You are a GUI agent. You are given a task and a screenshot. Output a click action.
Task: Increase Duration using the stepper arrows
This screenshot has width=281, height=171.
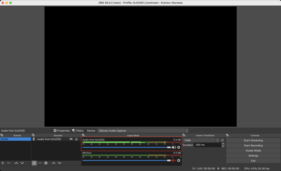click(x=223, y=144)
